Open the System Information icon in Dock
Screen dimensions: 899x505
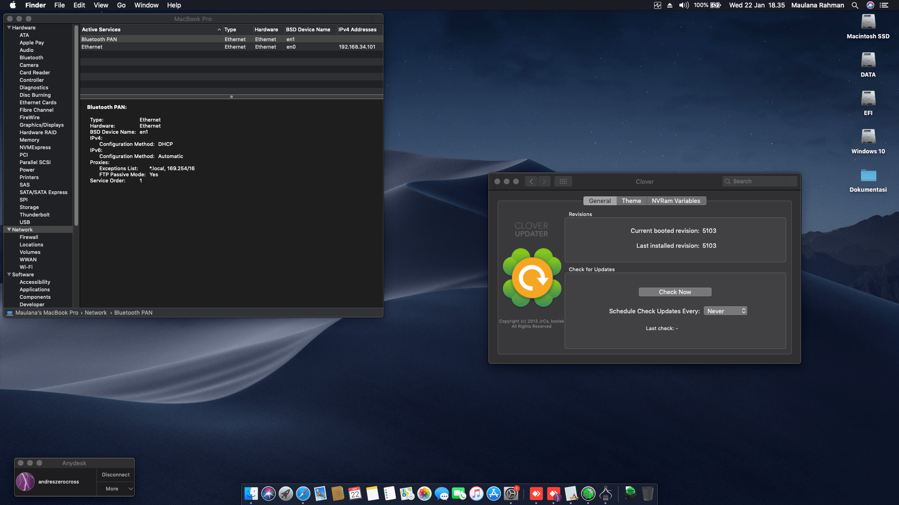605,493
